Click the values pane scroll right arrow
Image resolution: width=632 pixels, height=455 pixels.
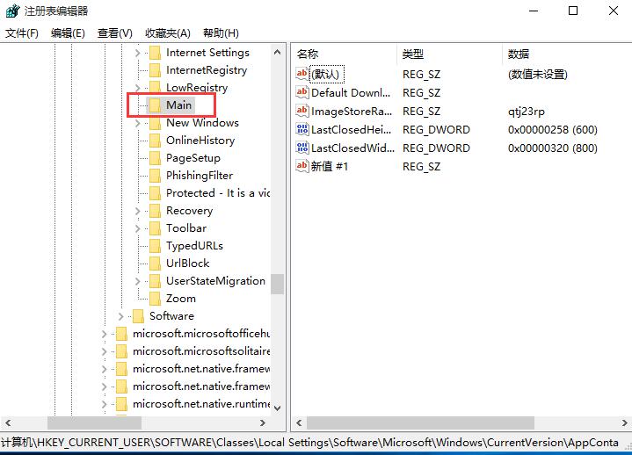624,422
